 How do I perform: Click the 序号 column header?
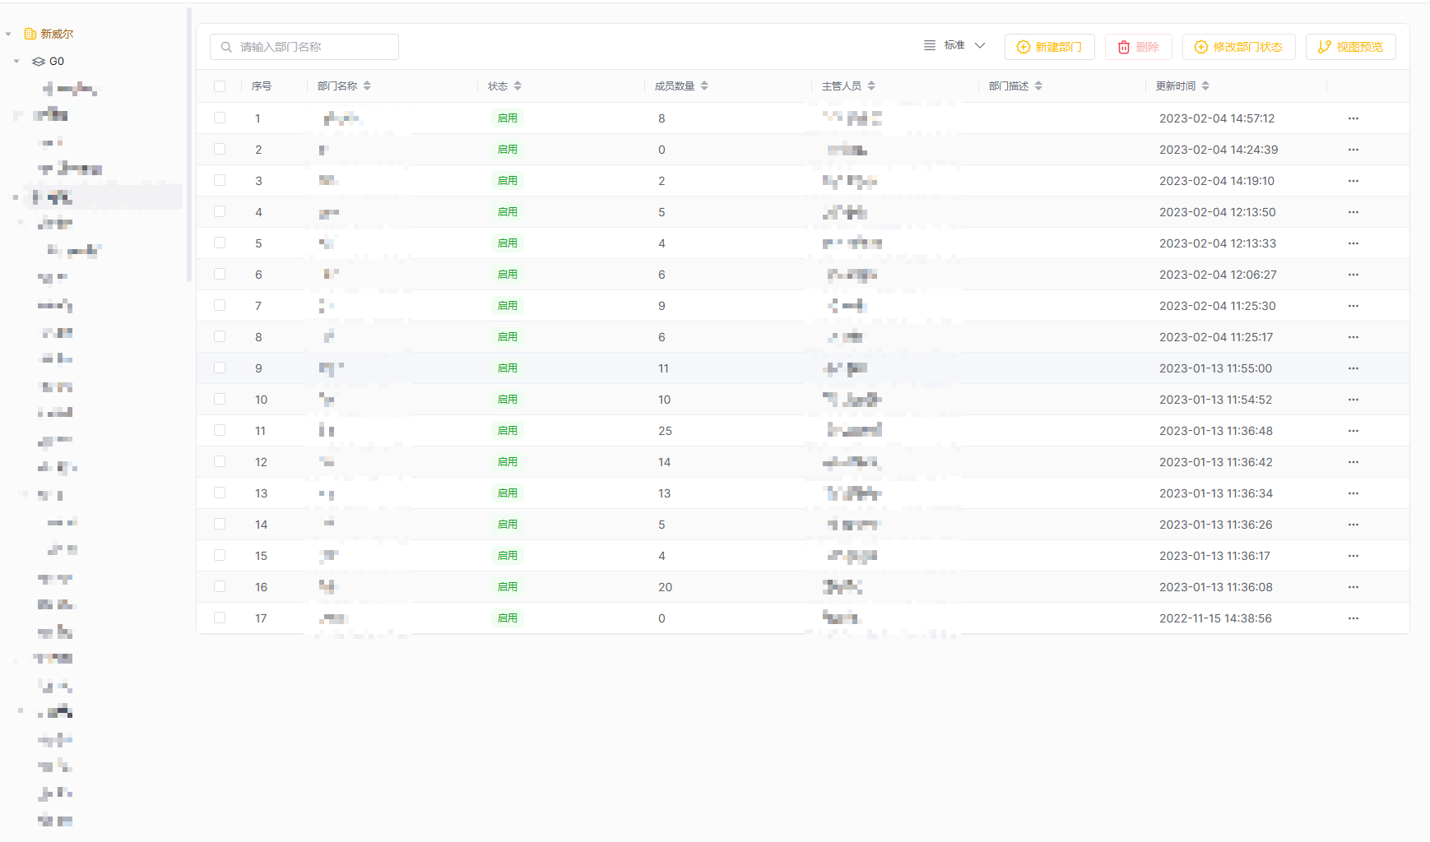click(262, 86)
